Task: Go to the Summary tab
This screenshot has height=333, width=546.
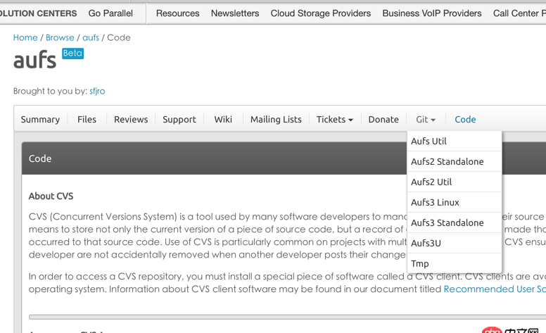Action: (x=40, y=120)
